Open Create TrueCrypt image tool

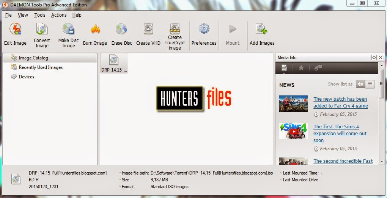175,36
